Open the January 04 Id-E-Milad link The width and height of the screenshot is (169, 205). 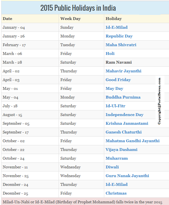point(117,27)
